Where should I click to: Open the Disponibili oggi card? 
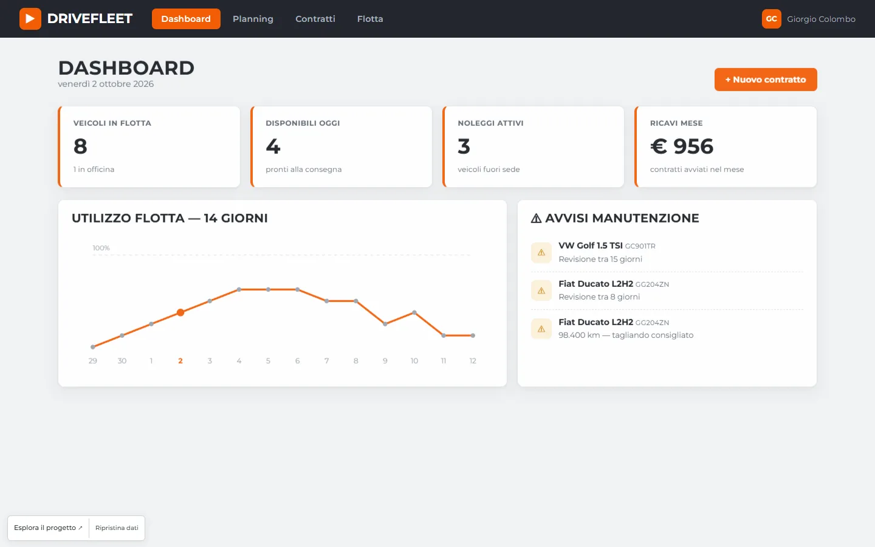(341, 147)
